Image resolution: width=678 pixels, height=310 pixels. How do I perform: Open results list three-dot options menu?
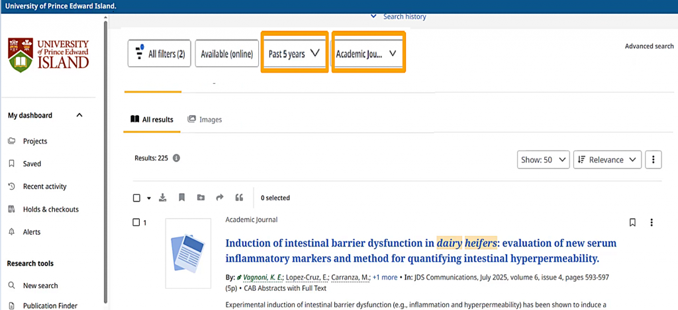[x=654, y=159]
